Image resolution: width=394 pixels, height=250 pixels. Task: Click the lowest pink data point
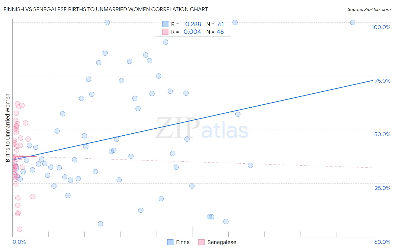pos(20,229)
